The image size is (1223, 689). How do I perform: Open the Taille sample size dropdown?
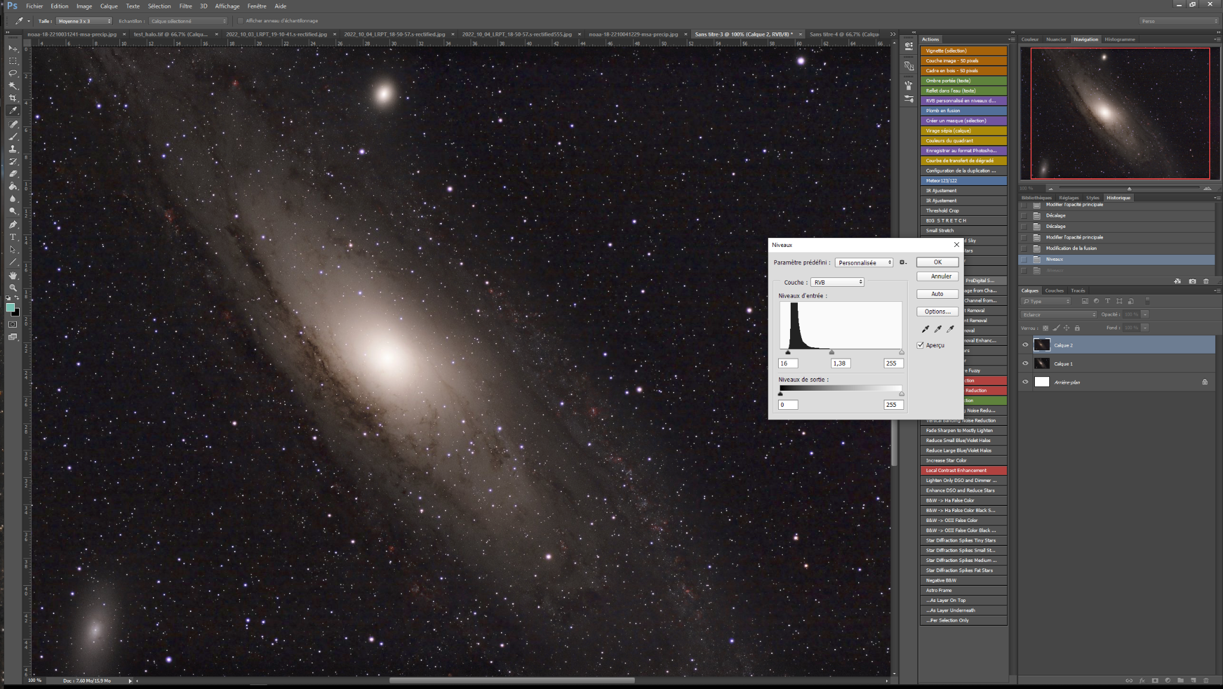click(x=84, y=21)
